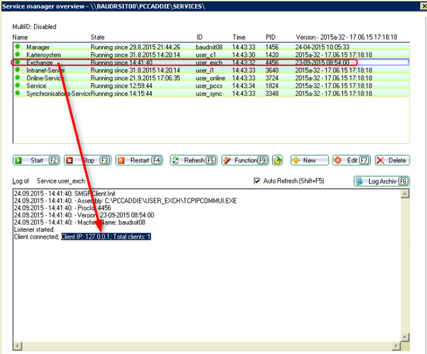Select the Online-Service row
The height and width of the screenshot is (354, 427).
(x=44, y=78)
